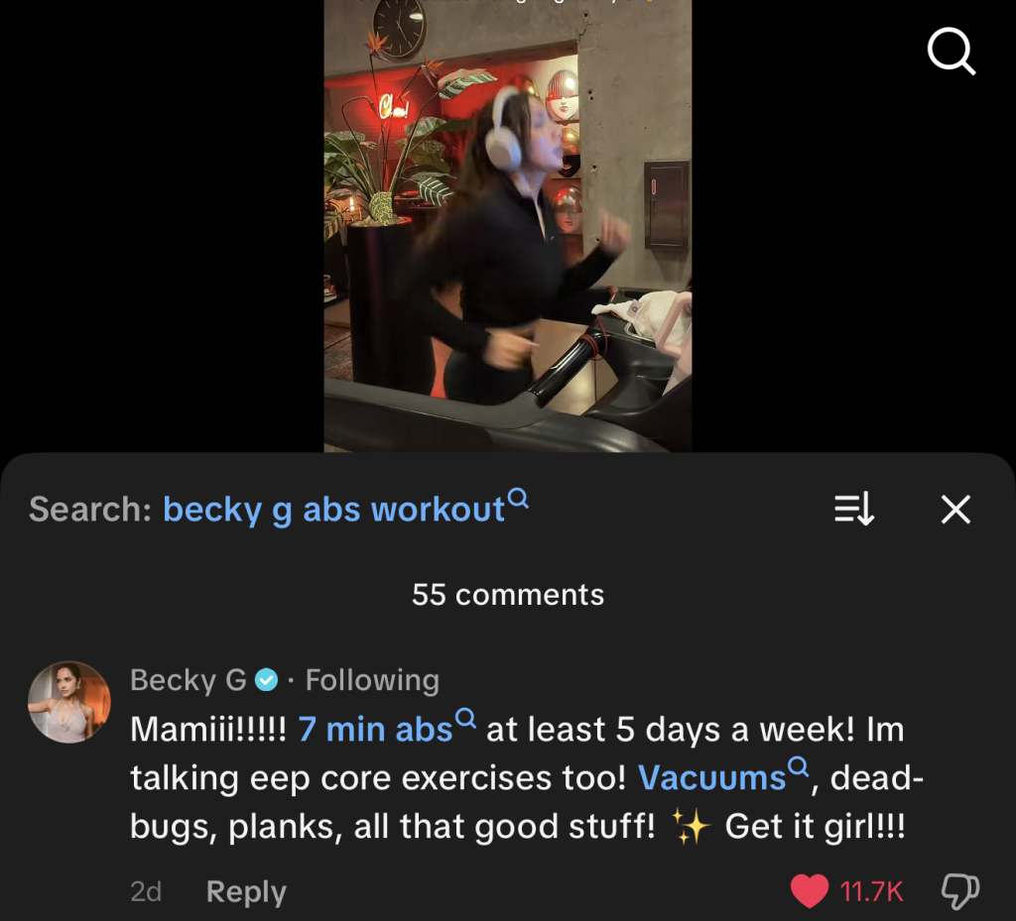Tap the small magnifier after 'Vacuums'

799,767
